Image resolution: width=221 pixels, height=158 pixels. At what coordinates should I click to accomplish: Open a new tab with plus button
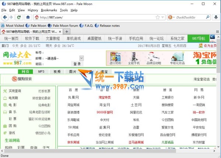(67, 32)
